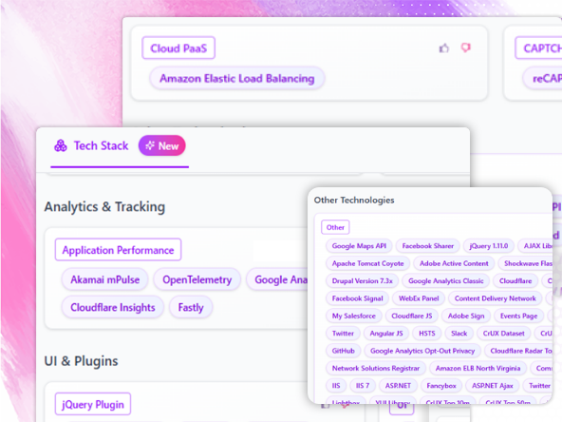
Task: Click the Apache Tomcat Coyote tag
Action: (367, 263)
